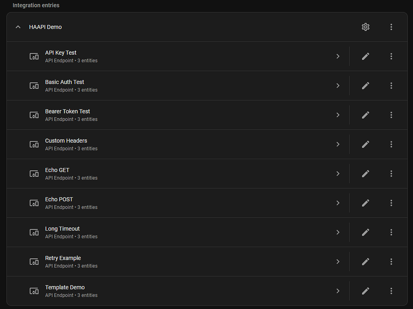
Task: Edit the Template Demo entry
Action: coord(365,291)
